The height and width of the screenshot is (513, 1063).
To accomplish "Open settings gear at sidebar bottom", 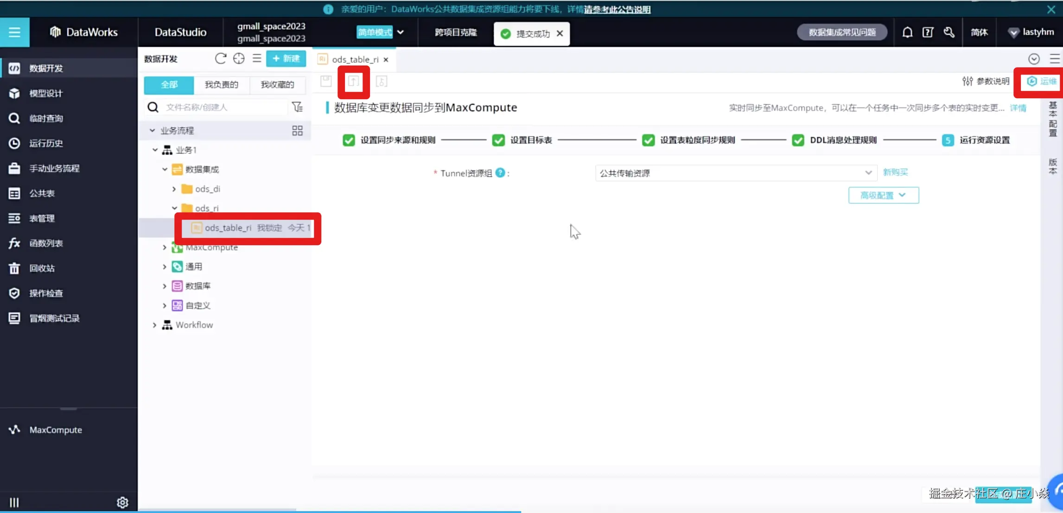I will click(122, 502).
